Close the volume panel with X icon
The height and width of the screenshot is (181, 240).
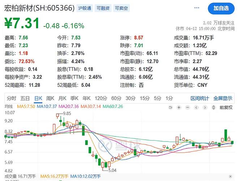230,177
